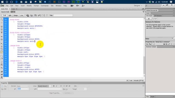Select HTML mode in Properties panel

pos(4,86)
